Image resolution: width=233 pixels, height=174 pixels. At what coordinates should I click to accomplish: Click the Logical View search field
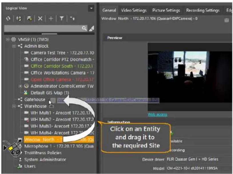coord(43,28)
